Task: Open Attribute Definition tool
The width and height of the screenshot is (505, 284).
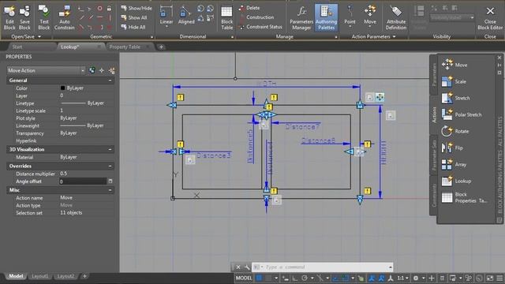Action: click(396, 18)
